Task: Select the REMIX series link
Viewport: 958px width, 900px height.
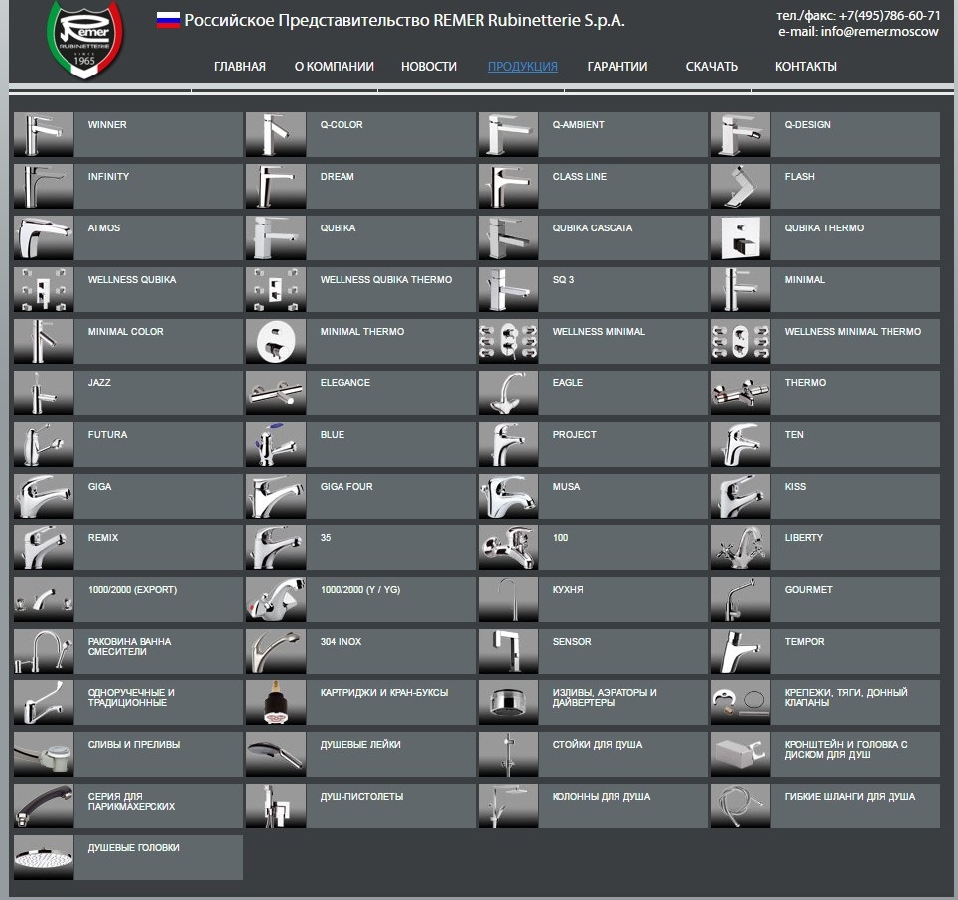Action: [x=103, y=538]
